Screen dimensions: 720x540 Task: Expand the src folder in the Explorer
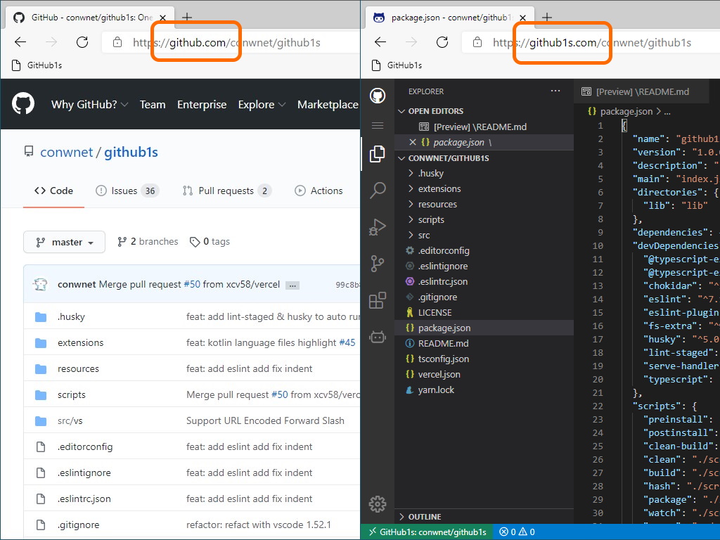(x=423, y=235)
